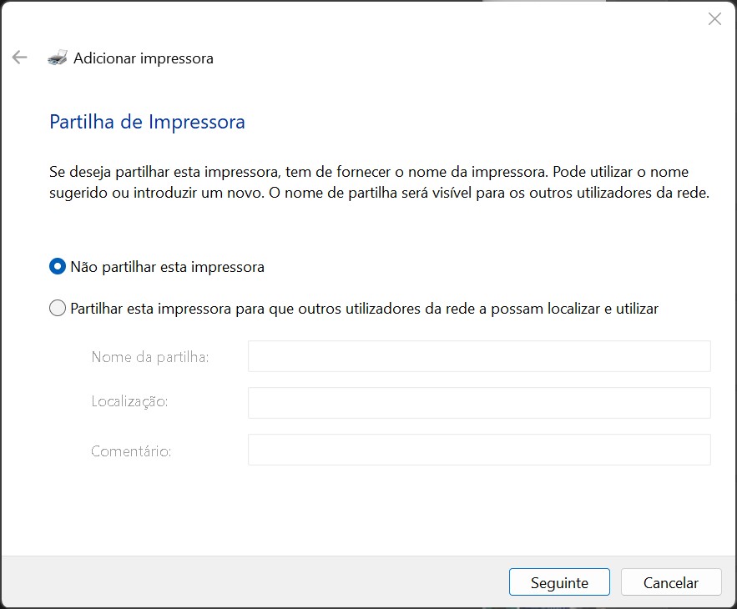Click the Nome da partilha text field

[479, 356]
